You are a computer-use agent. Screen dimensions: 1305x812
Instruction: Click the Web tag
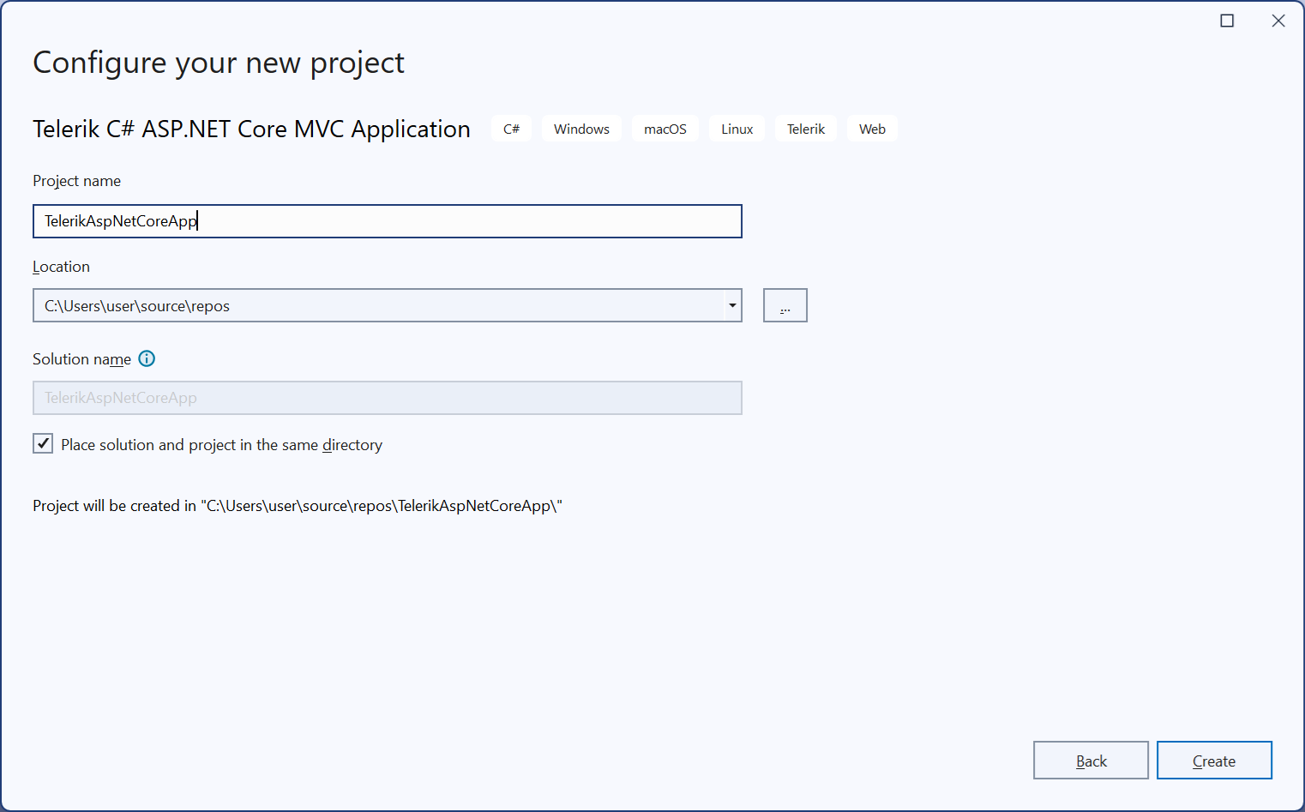coord(872,128)
